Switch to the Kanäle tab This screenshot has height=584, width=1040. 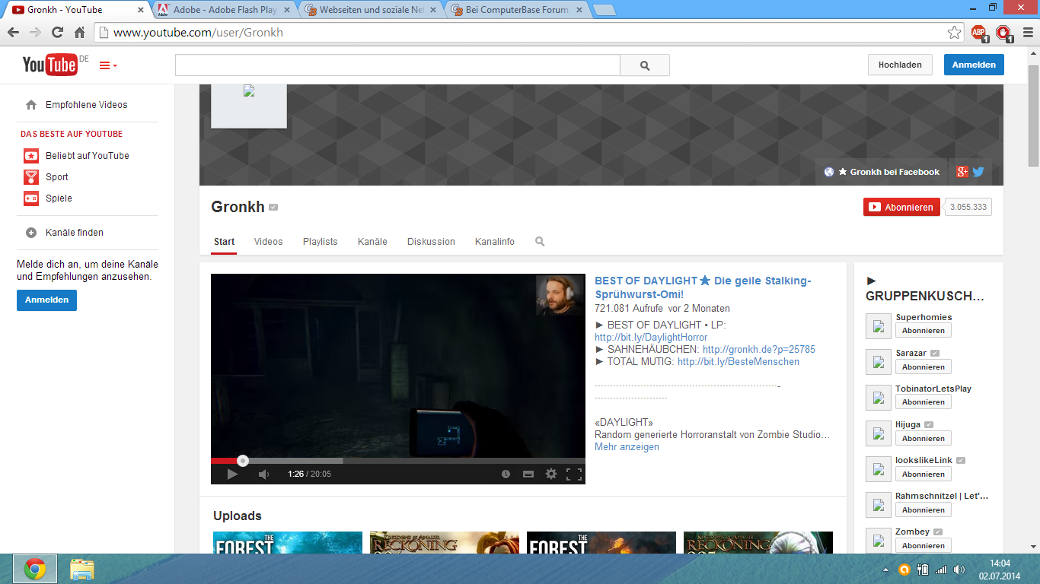pos(372,242)
